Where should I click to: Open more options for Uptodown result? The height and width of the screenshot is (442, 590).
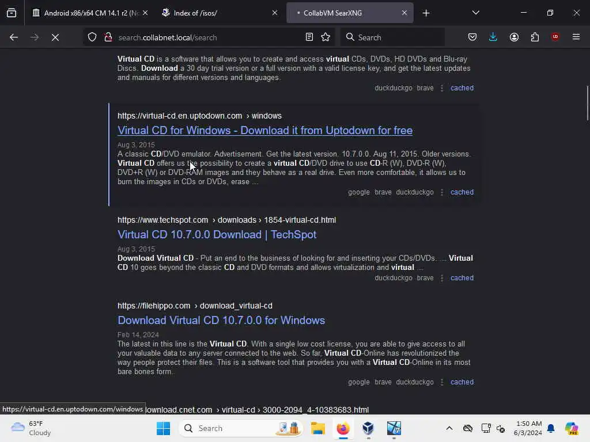tap(442, 192)
